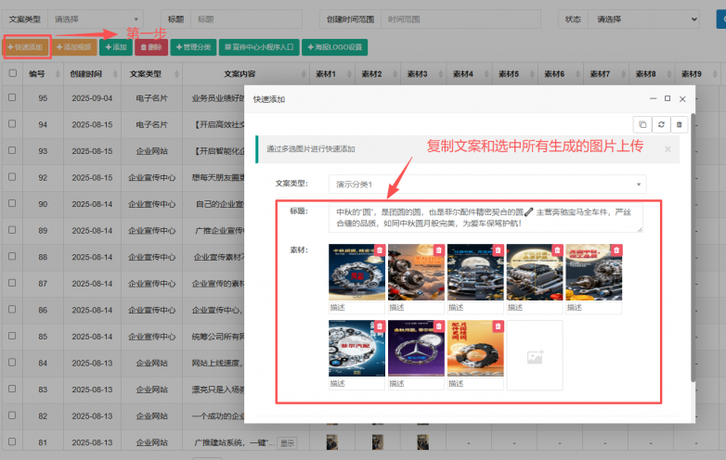Screen dimensions: 726x460
Task: Click the 显示 button in row 81
Action: click(x=287, y=443)
